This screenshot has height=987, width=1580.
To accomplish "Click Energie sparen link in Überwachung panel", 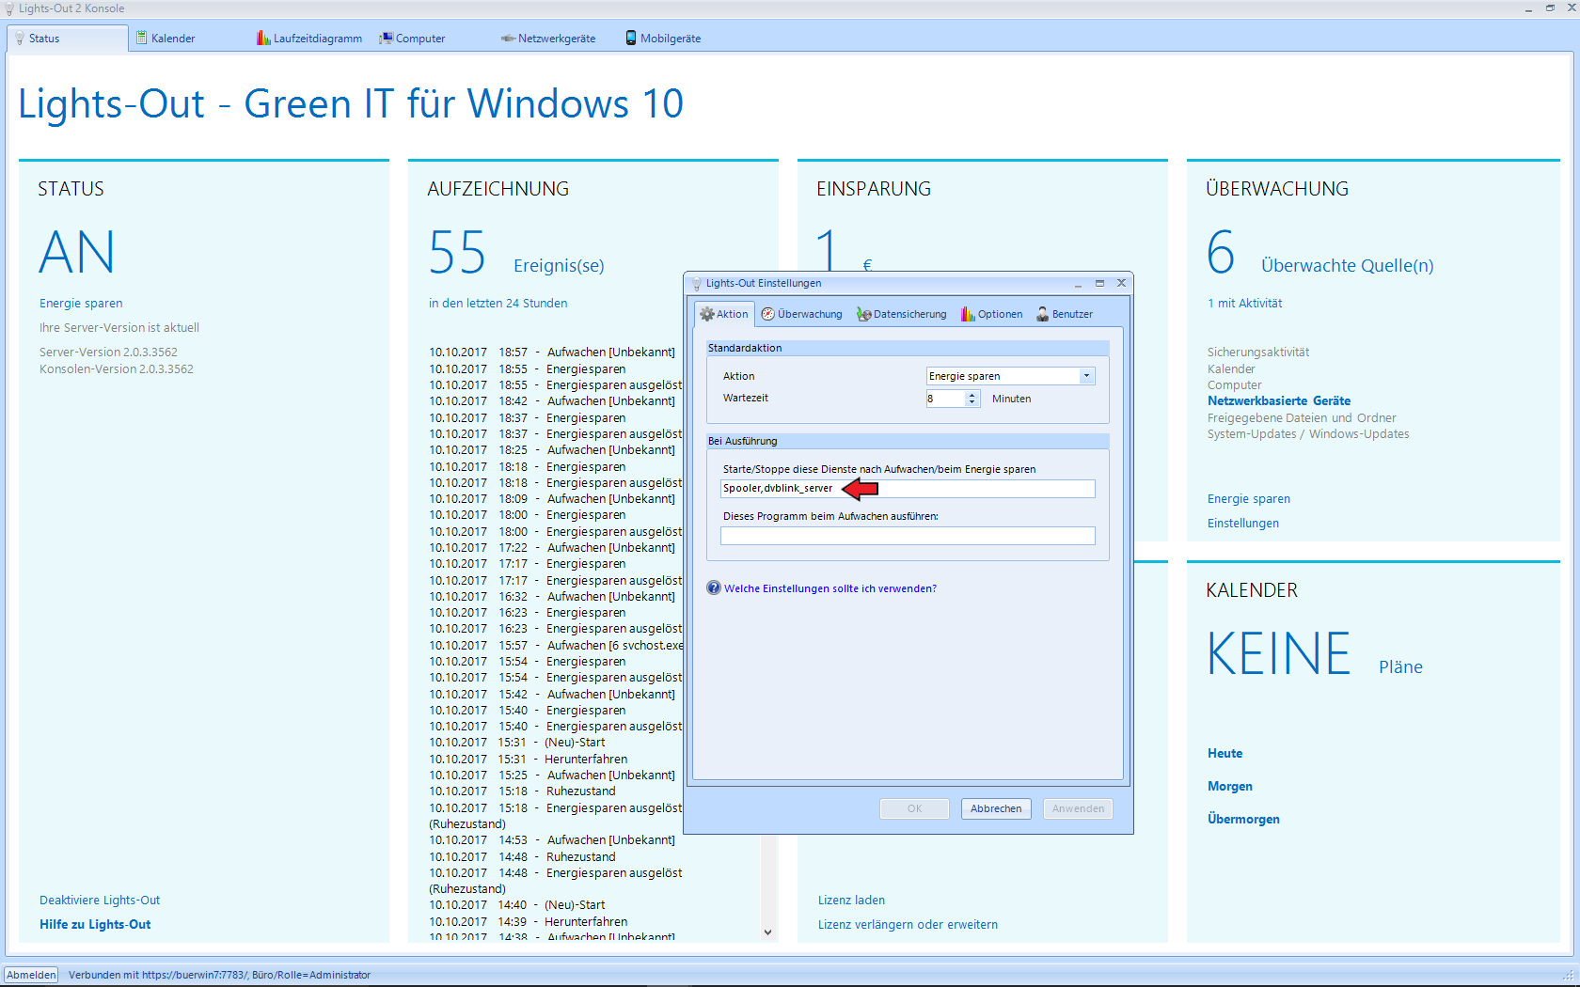I will [x=1249, y=499].
